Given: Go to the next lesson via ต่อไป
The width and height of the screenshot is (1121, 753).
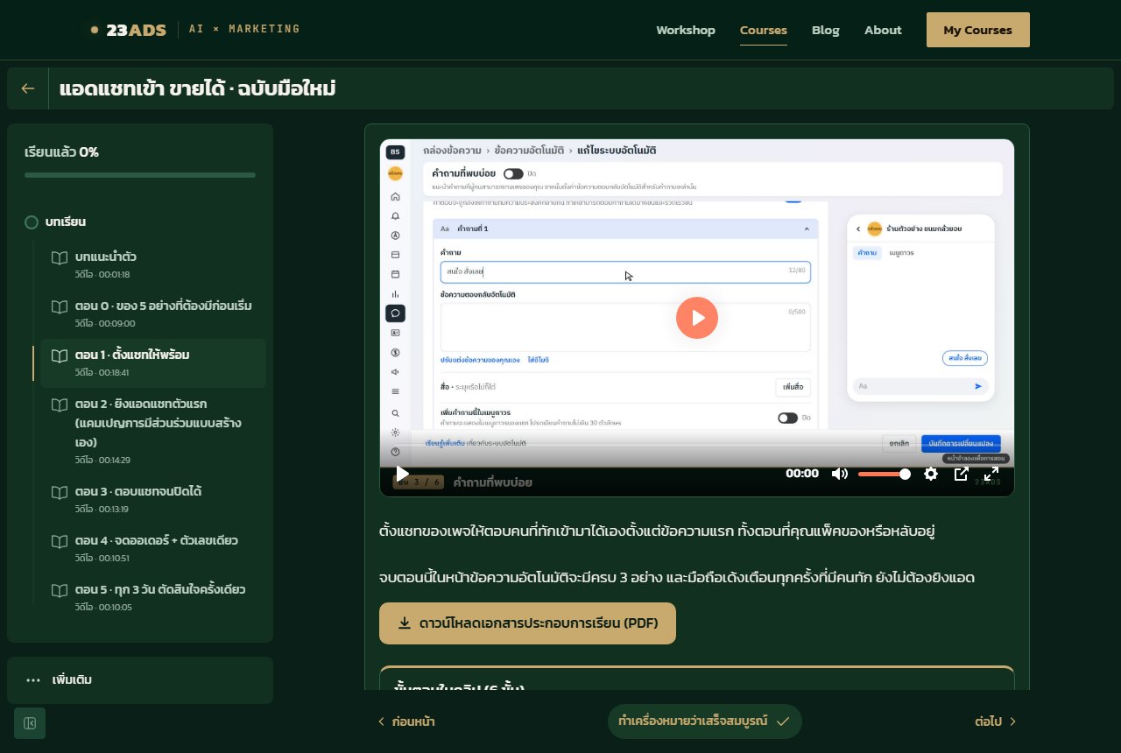Looking at the screenshot, I should coord(995,721).
